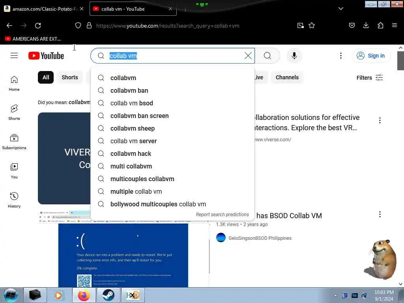Choose the suggestion "collabvm sheep"

173,128
